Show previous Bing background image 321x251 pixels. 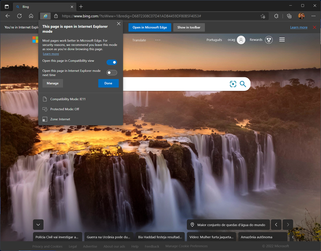[276, 225]
